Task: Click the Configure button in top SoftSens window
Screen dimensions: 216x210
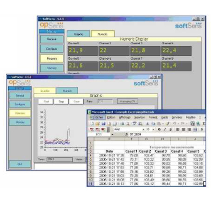Action: tap(52, 49)
